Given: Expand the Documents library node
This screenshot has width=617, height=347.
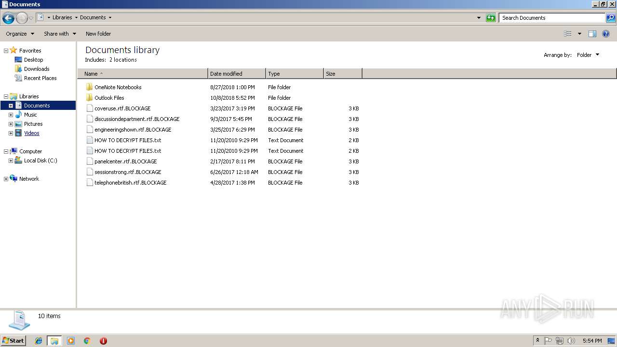Looking at the screenshot, I should [x=11, y=106].
